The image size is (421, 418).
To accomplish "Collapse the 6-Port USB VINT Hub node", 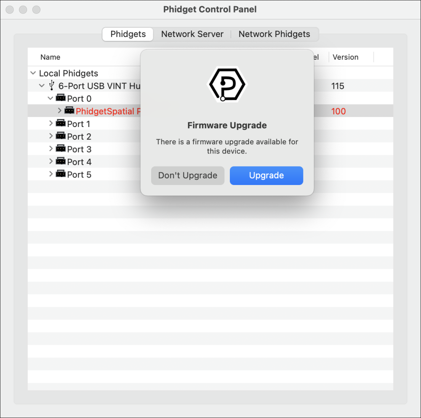I will click(41, 85).
